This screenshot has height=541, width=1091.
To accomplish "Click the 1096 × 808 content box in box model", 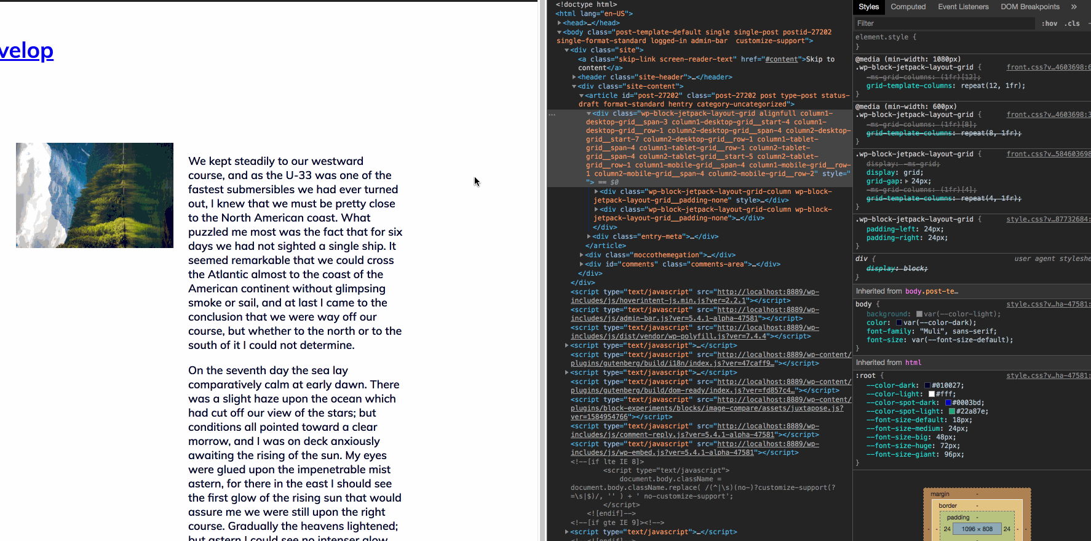I will pyautogui.click(x=977, y=529).
